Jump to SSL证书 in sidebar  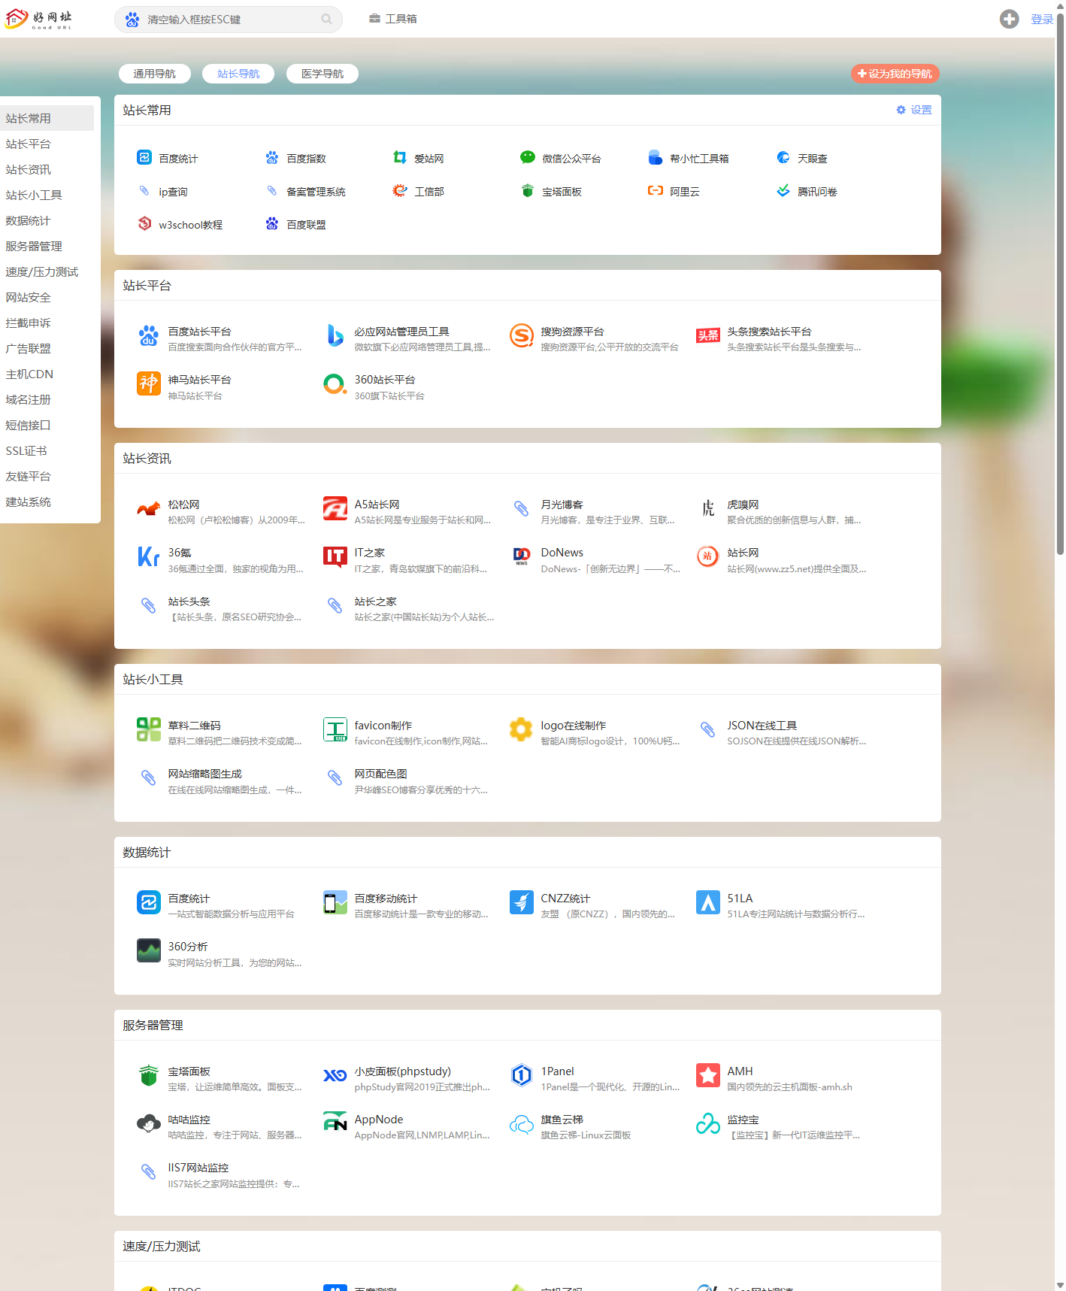coord(26,451)
